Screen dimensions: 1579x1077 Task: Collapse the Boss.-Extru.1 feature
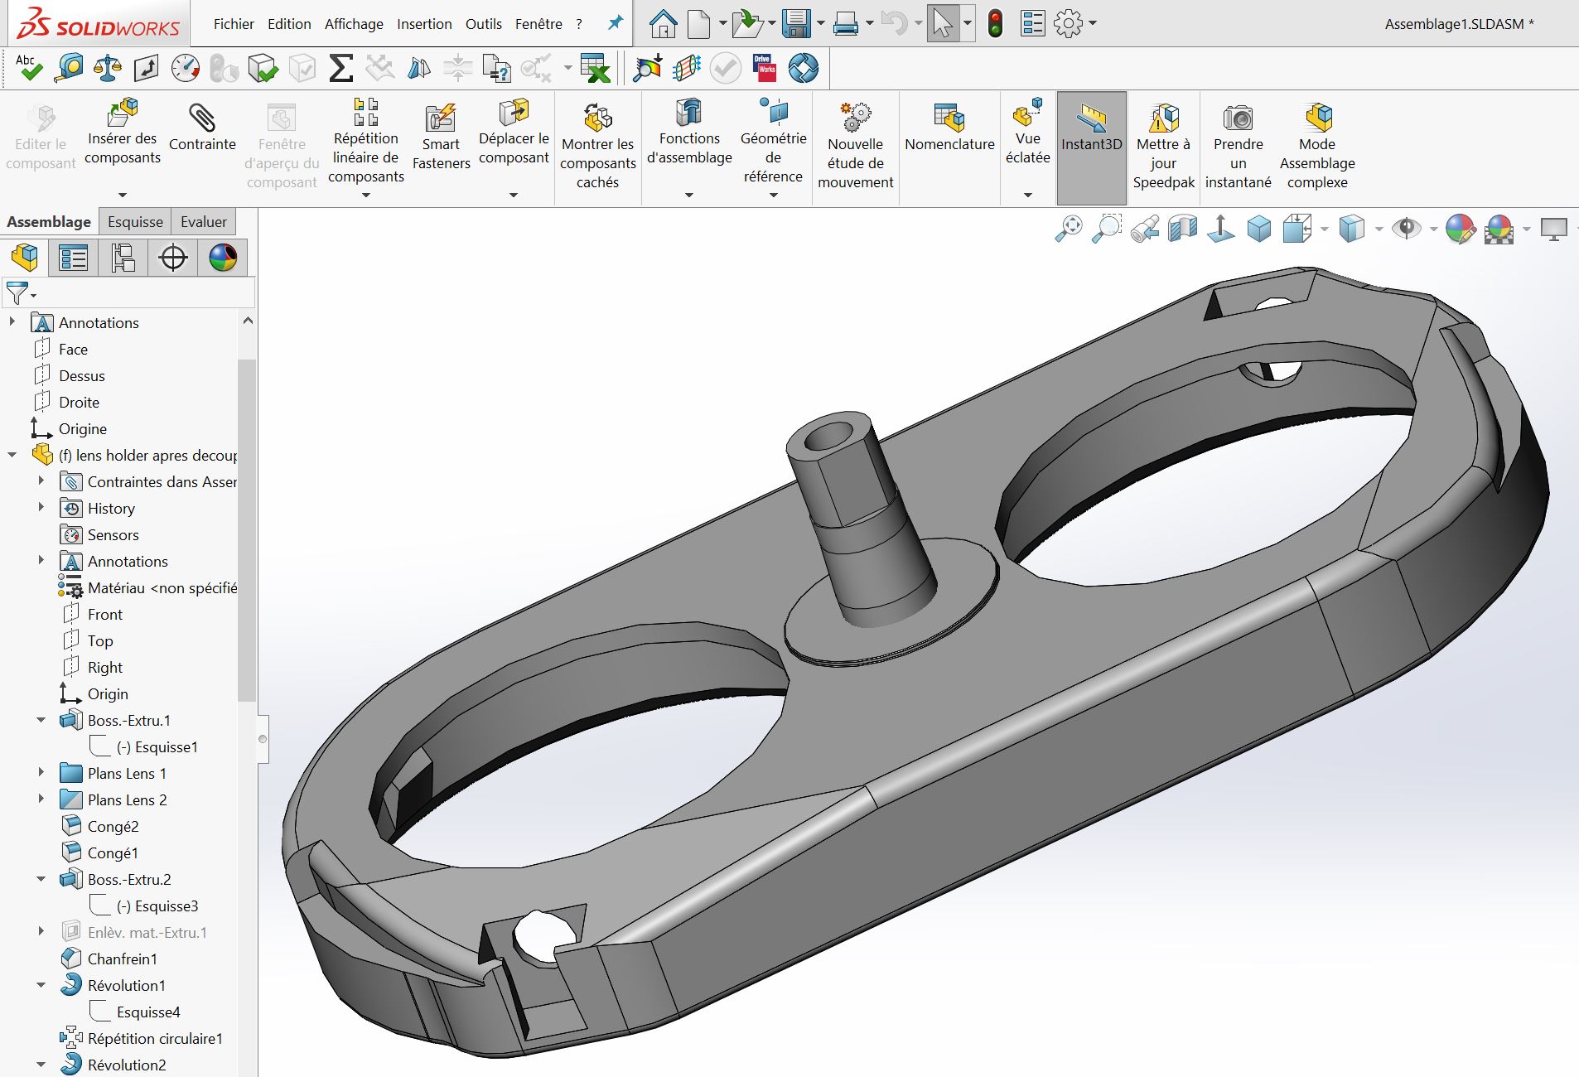[x=41, y=720]
